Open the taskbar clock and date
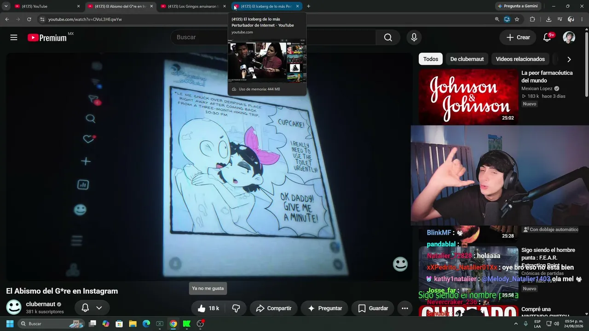 [x=573, y=324]
